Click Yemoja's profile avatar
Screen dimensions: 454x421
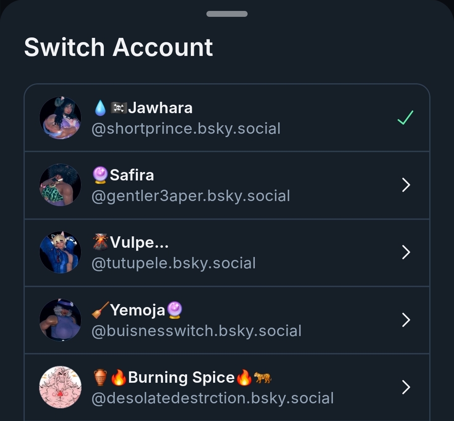point(60,320)
